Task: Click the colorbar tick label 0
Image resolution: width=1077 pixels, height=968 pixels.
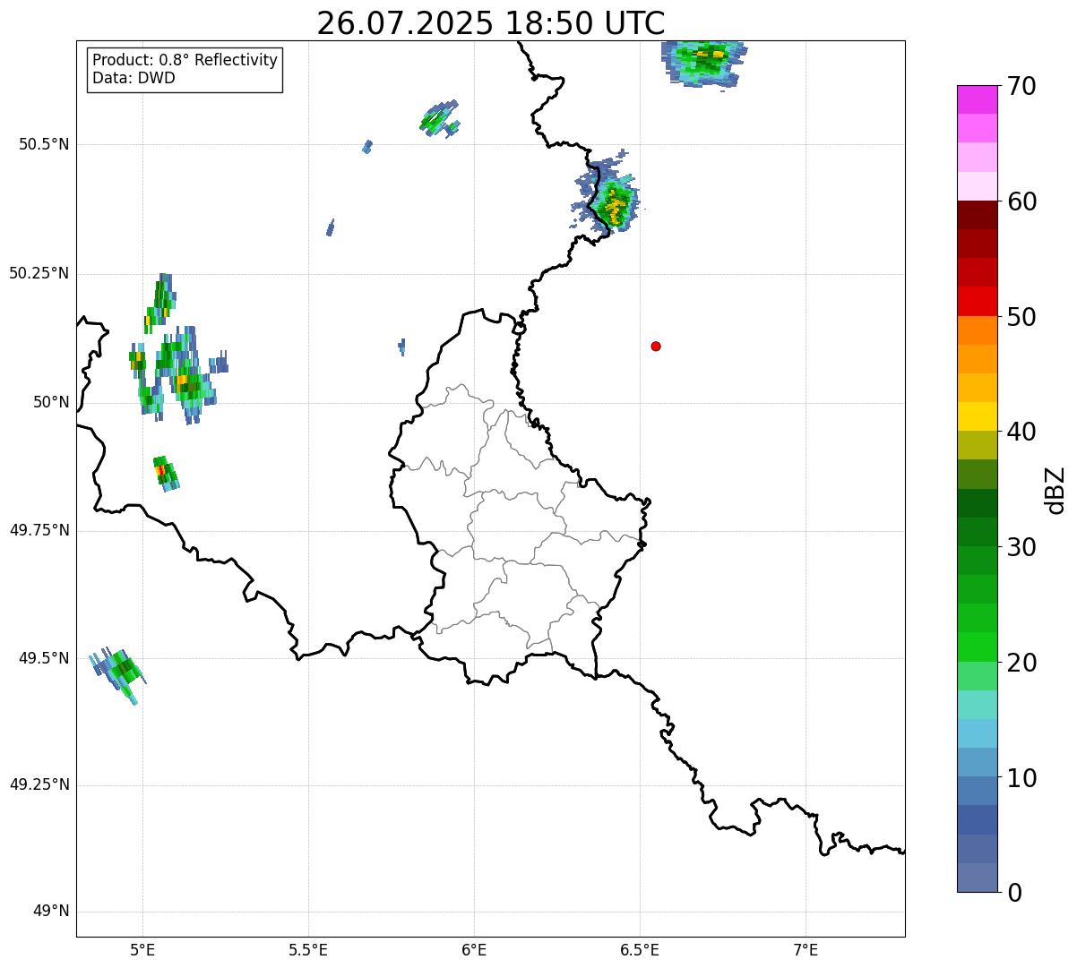Action: point(1015,892)
